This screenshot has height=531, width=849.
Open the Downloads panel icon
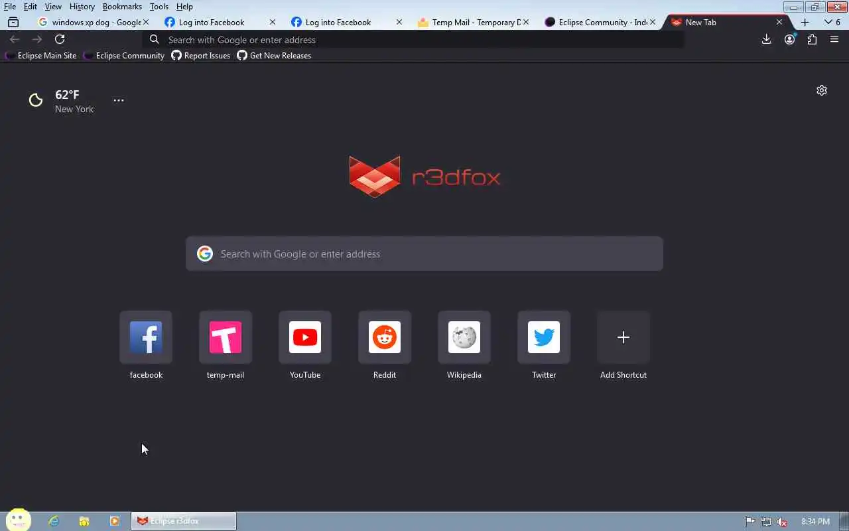pos(766,40)
